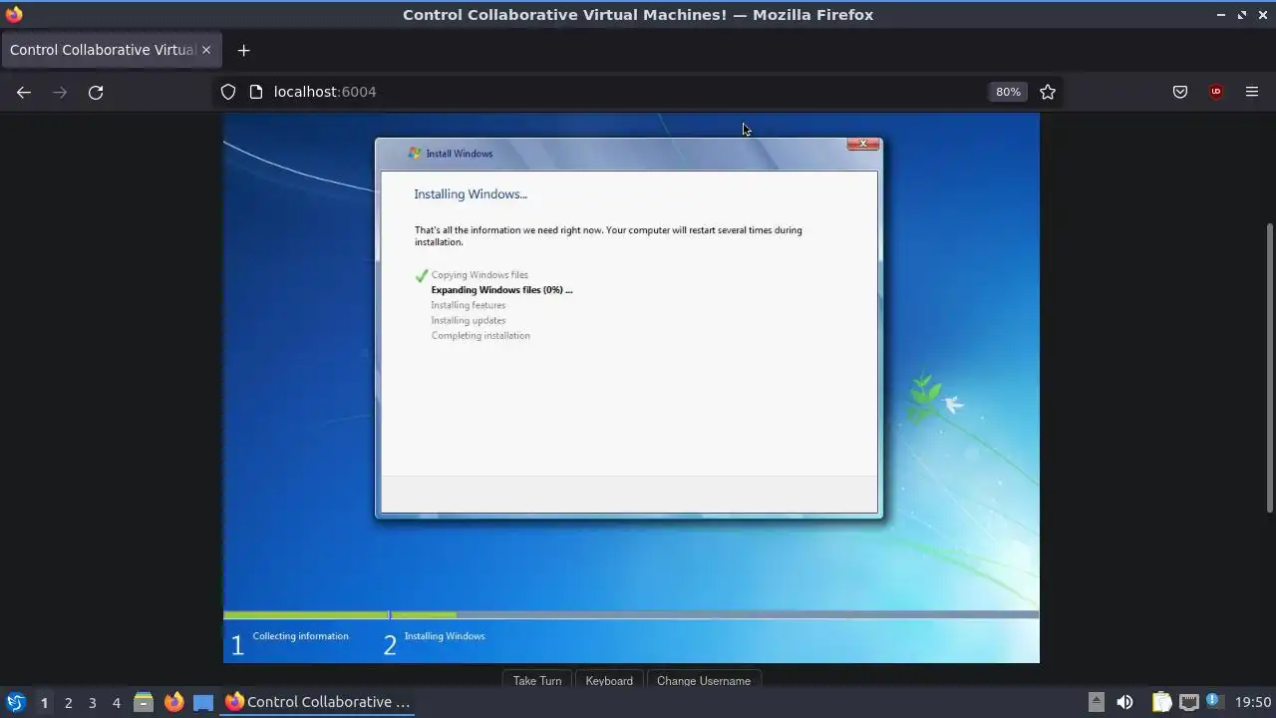This screenshot has width=1276, height=718.
Task: Switch to workspace 2 in taskbar
Action: pos(68,702)
